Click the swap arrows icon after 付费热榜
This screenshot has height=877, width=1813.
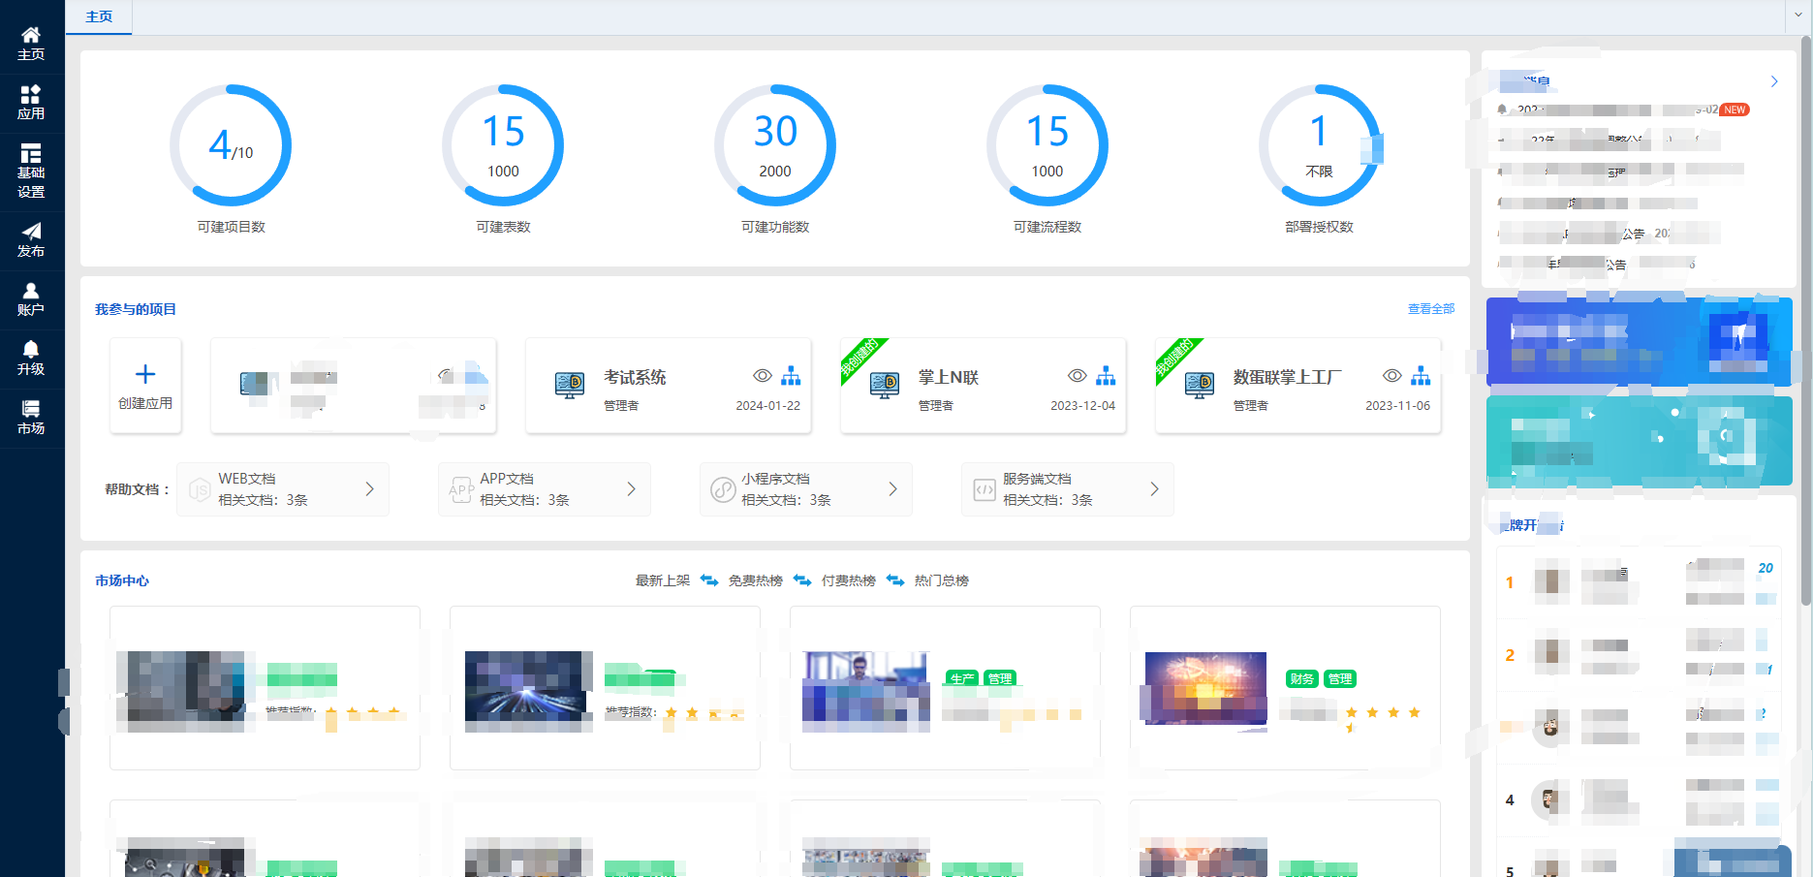[895, 580]
